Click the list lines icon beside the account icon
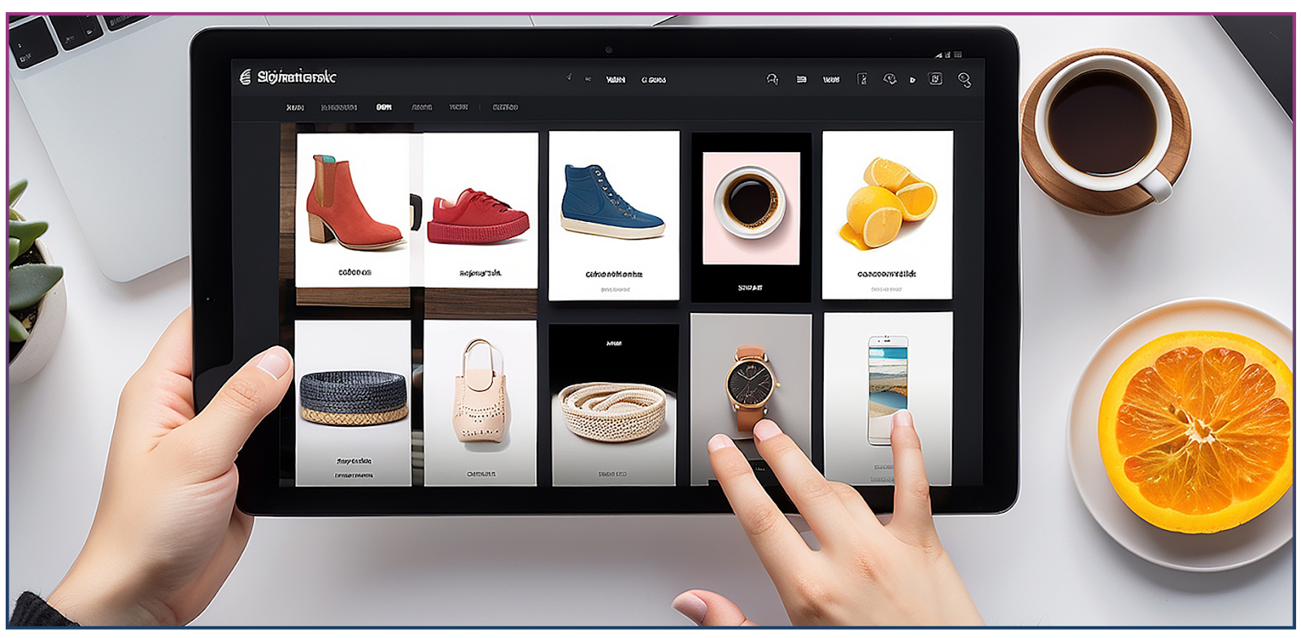Viewport: 1301px width, 638px height. [802, 80]
